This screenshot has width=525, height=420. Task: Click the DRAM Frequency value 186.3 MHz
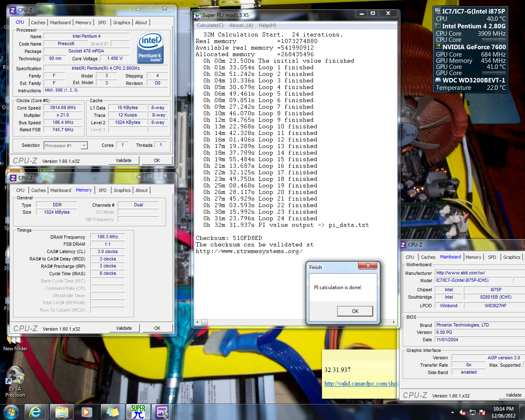[x=107, y=237]
